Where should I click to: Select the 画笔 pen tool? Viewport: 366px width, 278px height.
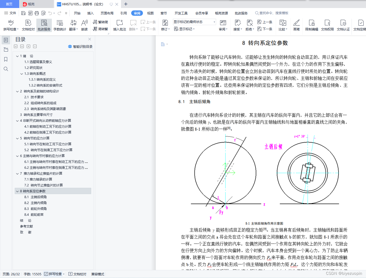click(x=297, y=25)
